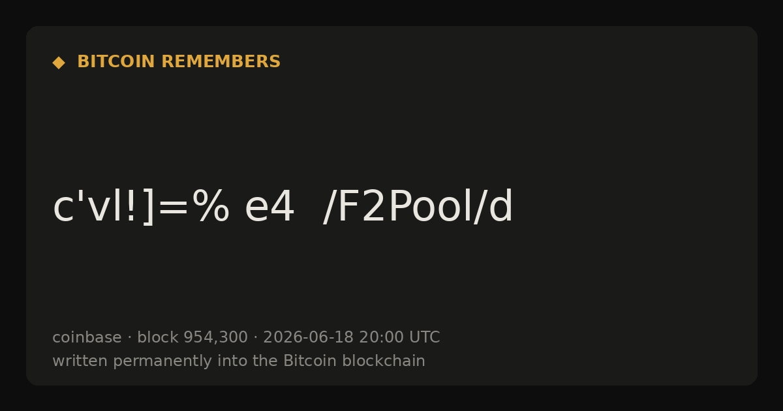783x411 pixels.
Task: Click the written permanently caption line
Action: coord(239,361)
